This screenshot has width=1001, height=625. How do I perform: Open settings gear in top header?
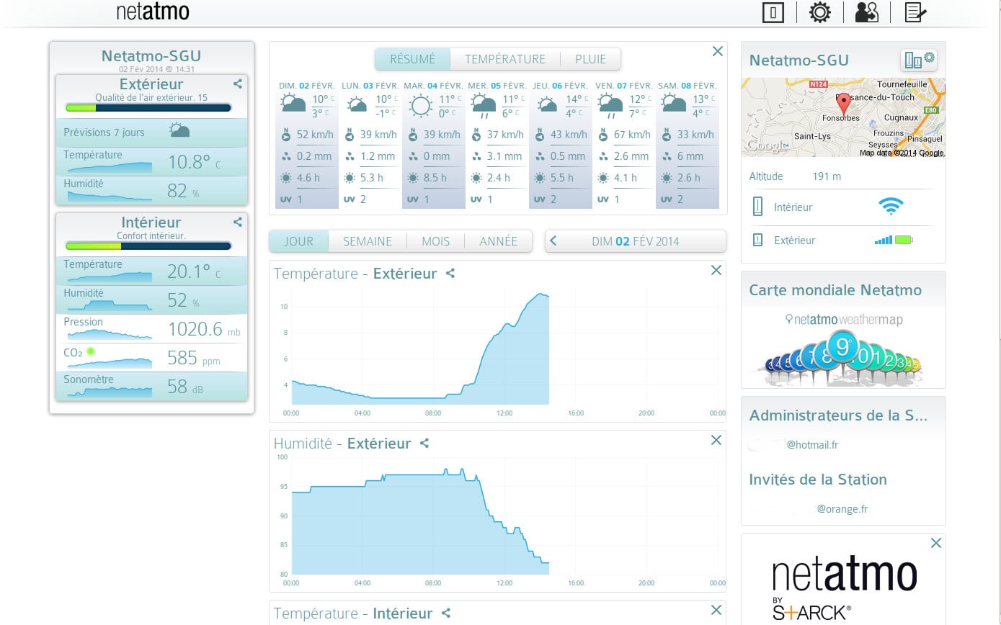coord(820,12)
